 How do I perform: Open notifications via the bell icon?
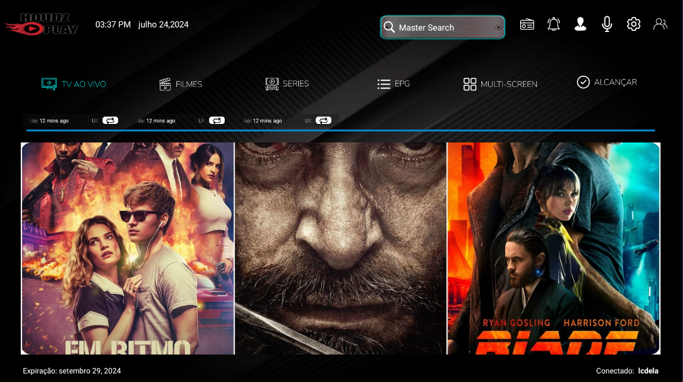tap(554, 24)
